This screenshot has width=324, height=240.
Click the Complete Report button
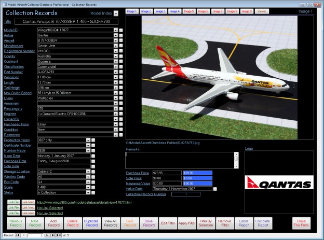click(x=263, y=223)
